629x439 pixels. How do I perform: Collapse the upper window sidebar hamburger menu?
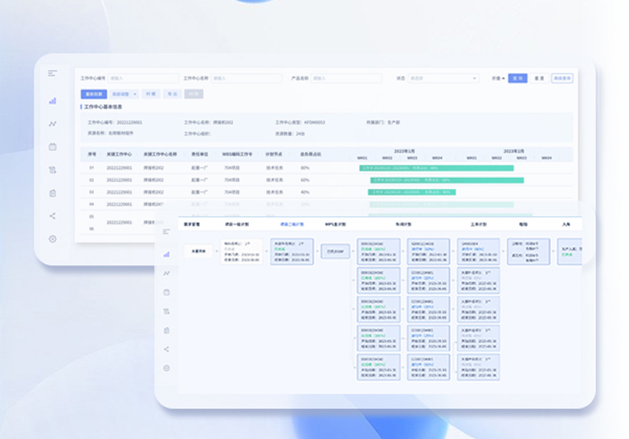coord(52,73)
